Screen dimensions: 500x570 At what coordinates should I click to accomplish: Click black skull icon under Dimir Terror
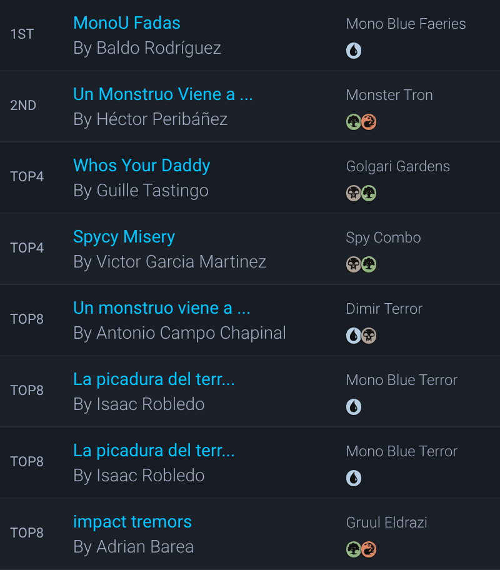369,336
